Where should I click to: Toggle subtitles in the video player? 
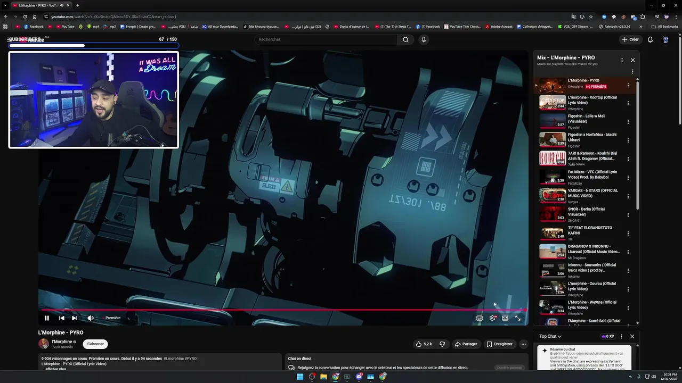pyautogui.click(x=480, y=318)
